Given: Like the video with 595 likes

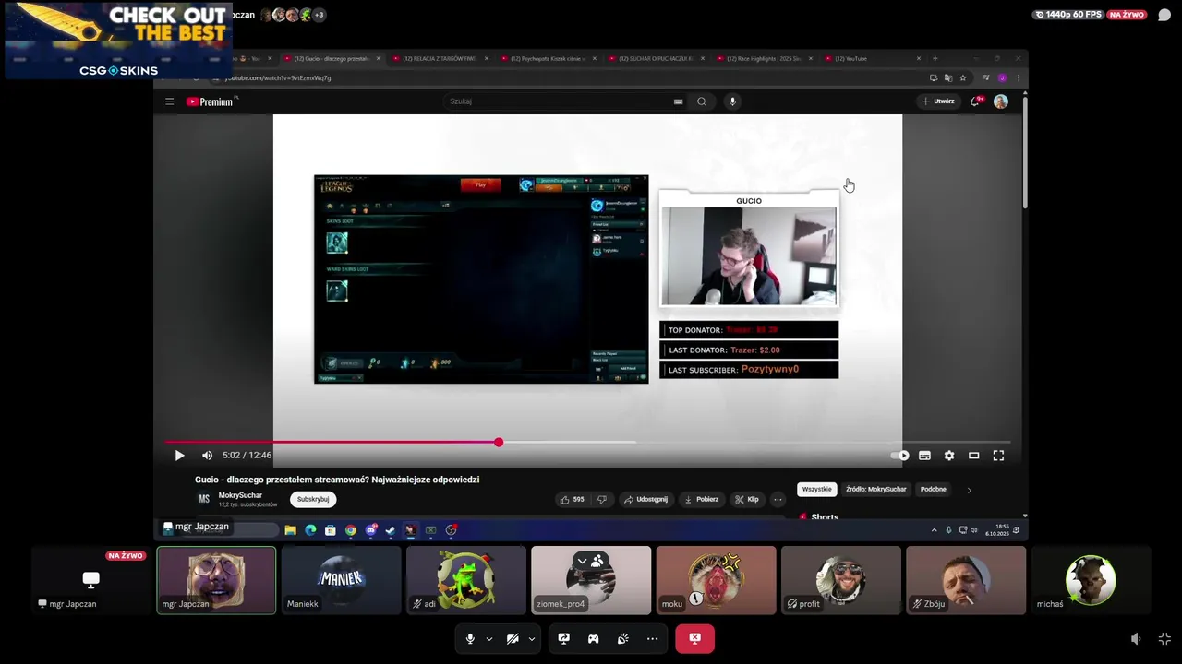Looking at the screenshot, I should click(572, 500).
